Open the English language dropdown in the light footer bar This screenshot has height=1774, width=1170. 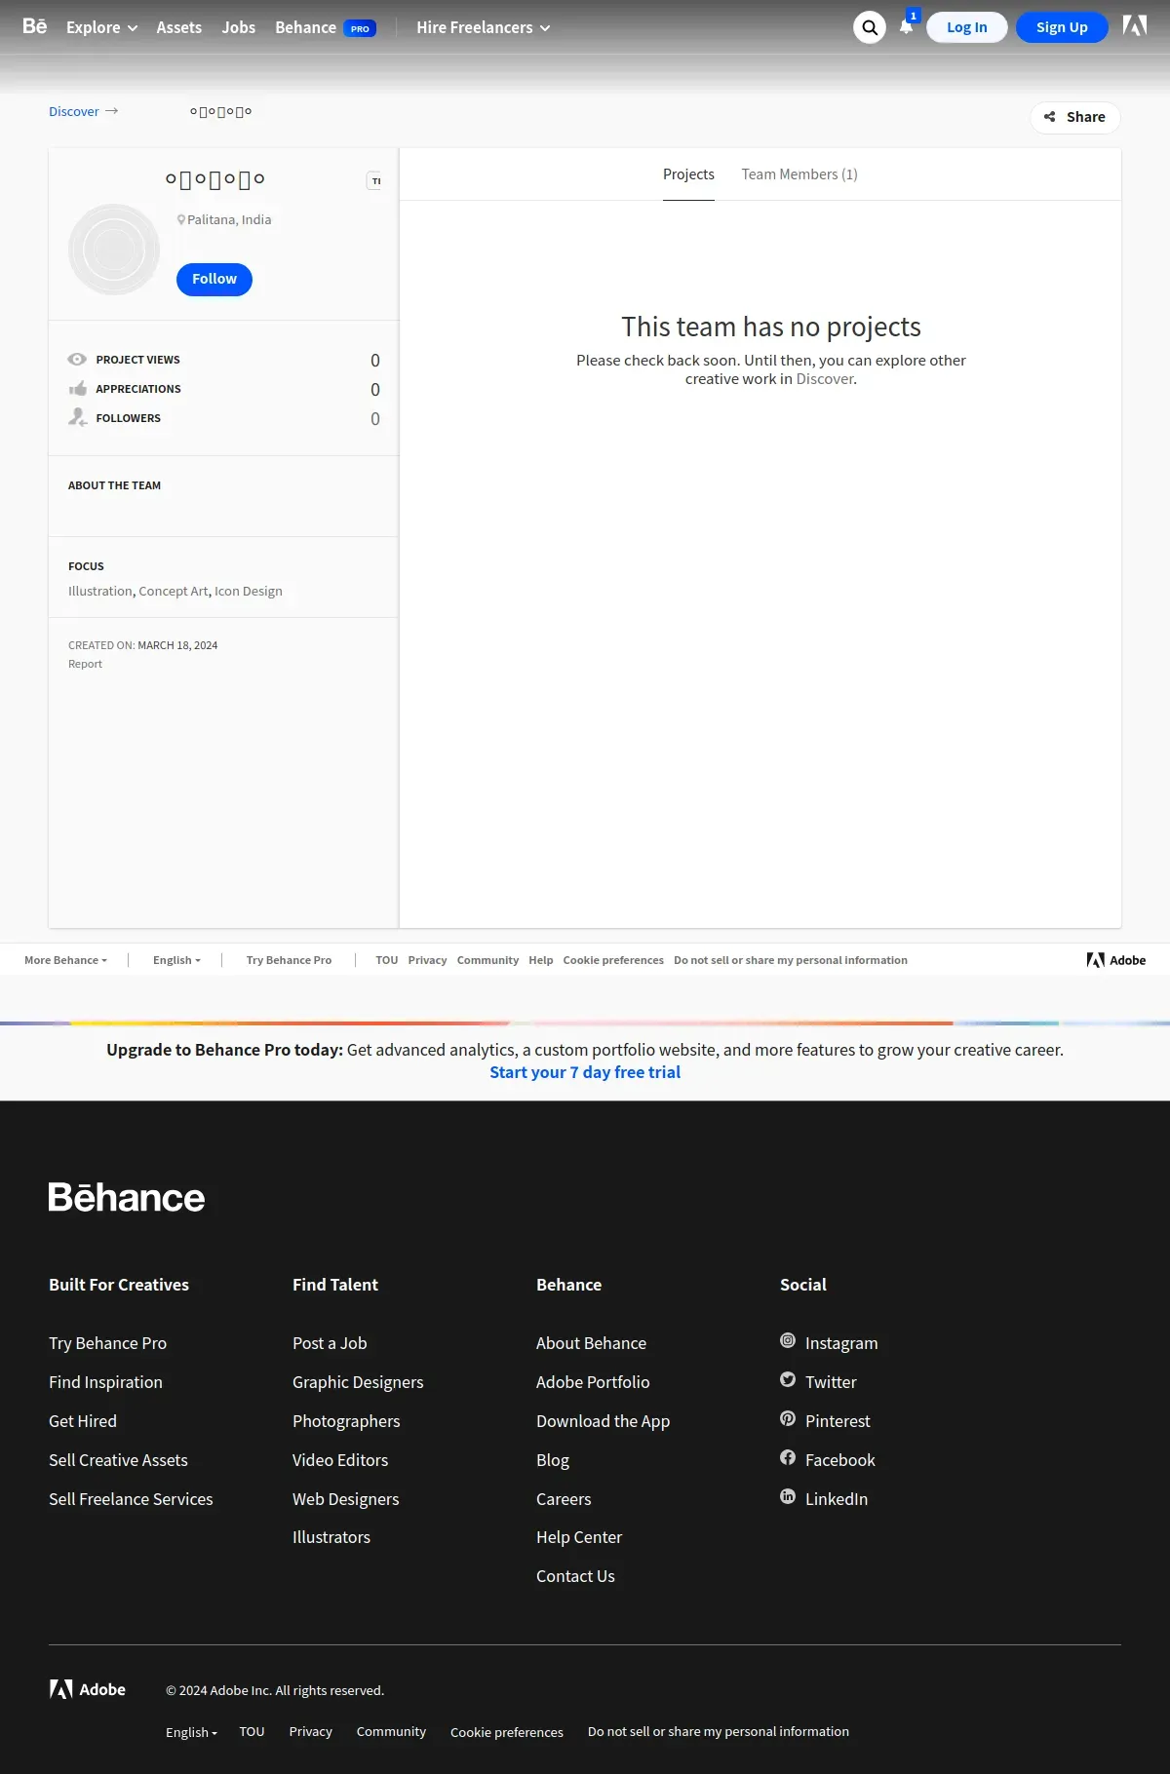click(x=176, y=960)
